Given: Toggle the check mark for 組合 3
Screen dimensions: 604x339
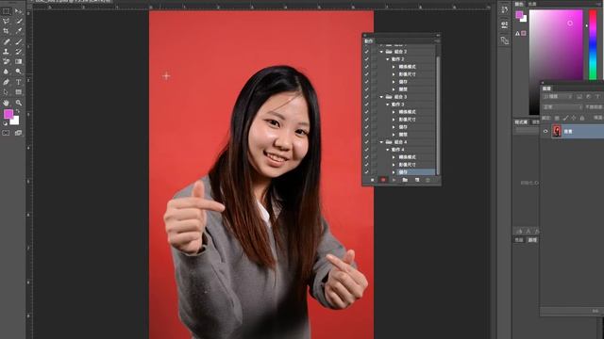Looking at the screenshot, I should [367, 97].
